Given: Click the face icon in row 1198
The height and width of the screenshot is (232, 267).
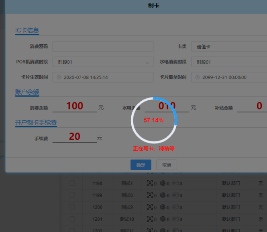Looking at the screenshot, I should tap(150, 183).
